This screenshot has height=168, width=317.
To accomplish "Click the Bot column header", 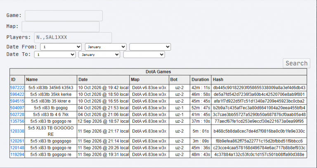I will click(180, 79).
